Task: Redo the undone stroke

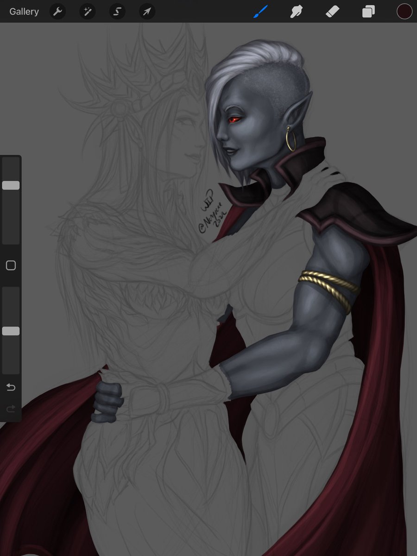Action: click(x=11, y=409)
